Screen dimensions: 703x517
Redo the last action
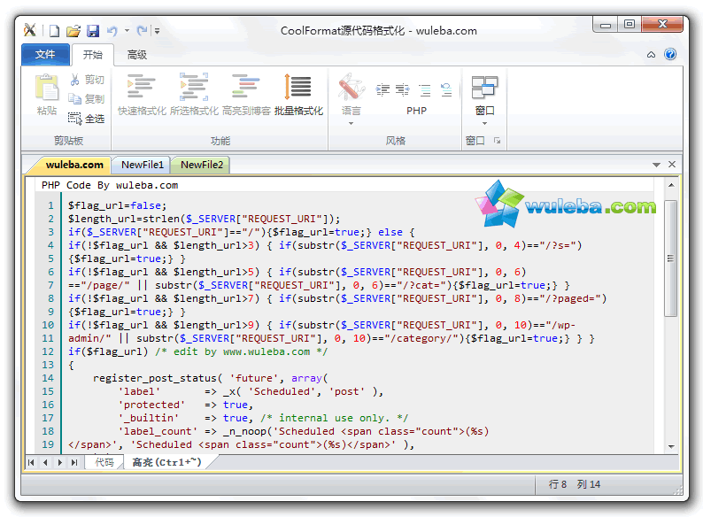point(142,30)
